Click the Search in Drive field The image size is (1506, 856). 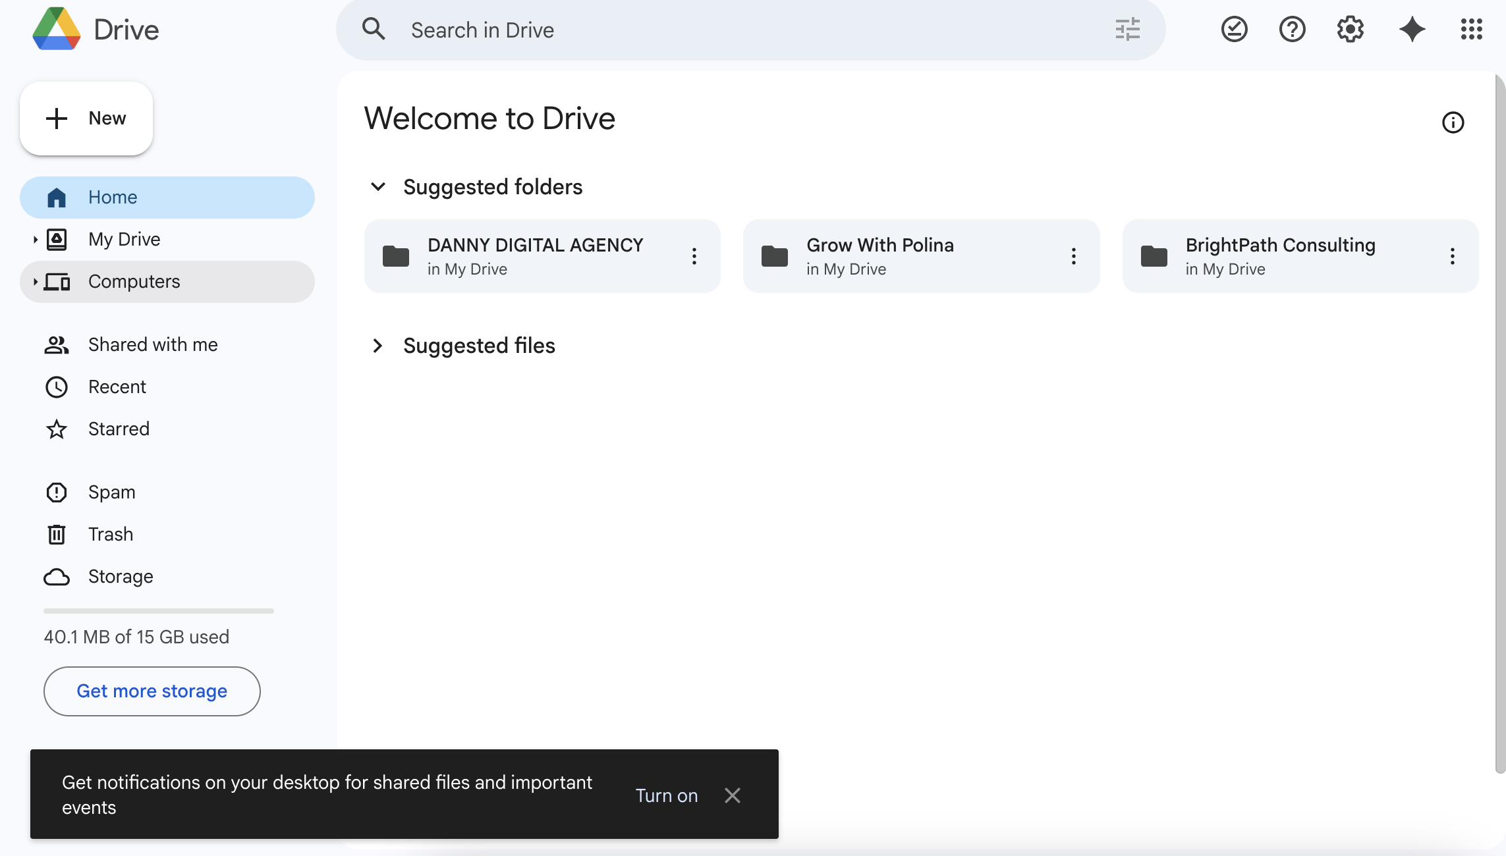pos(751,30)
